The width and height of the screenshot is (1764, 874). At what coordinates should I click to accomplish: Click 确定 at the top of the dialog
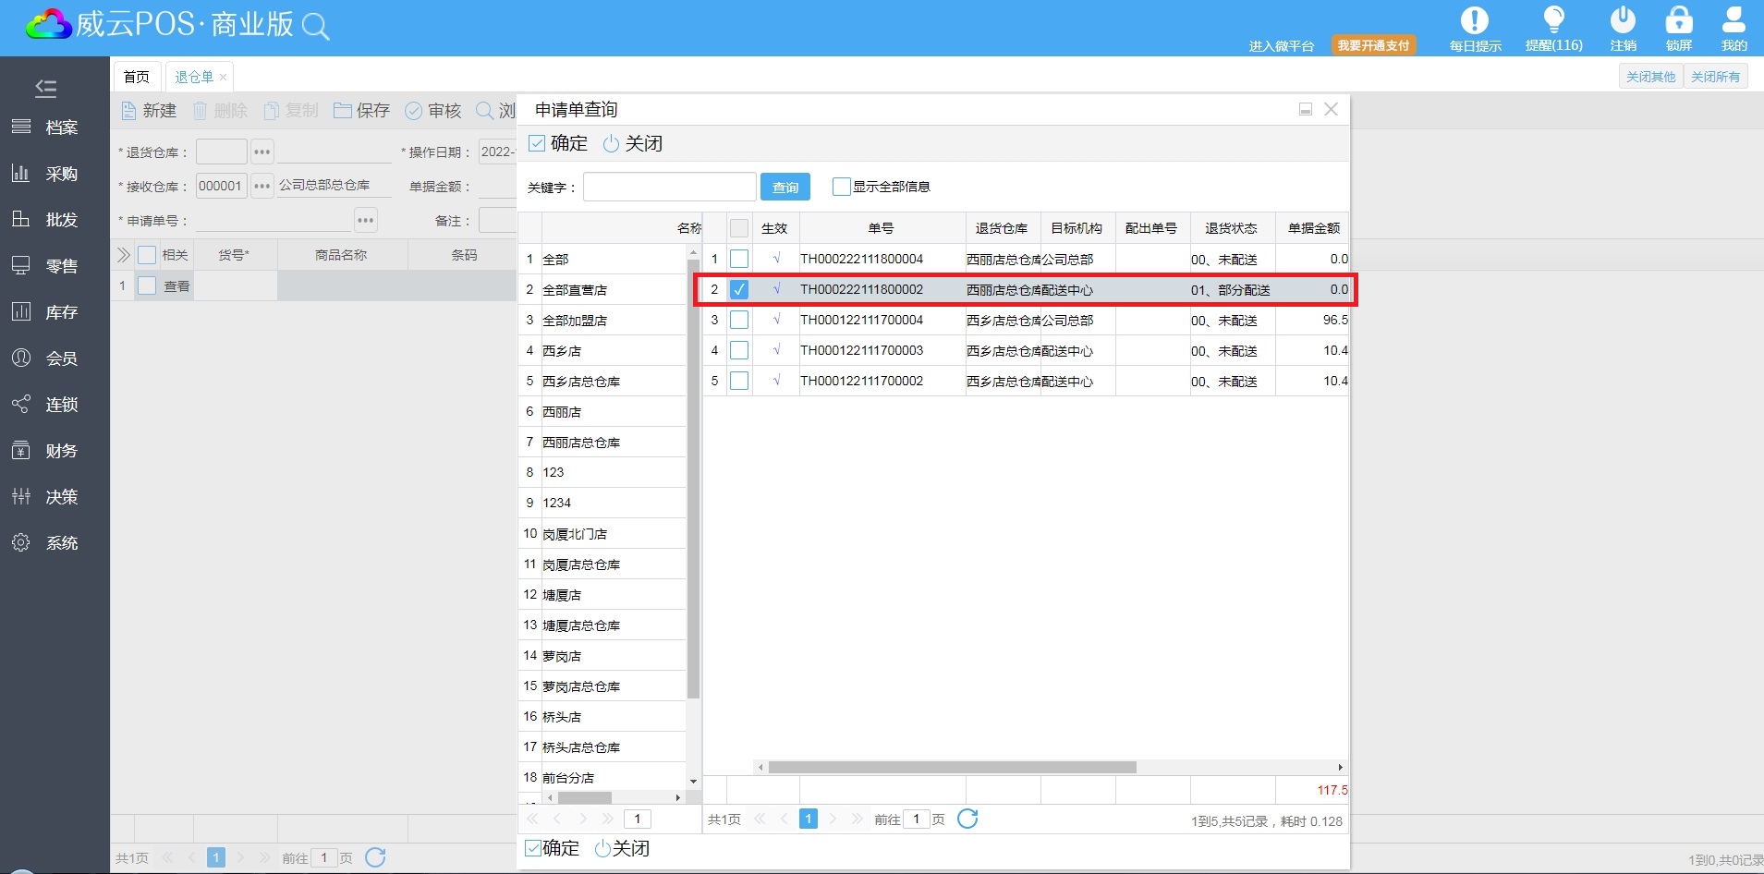pos(558,143)
